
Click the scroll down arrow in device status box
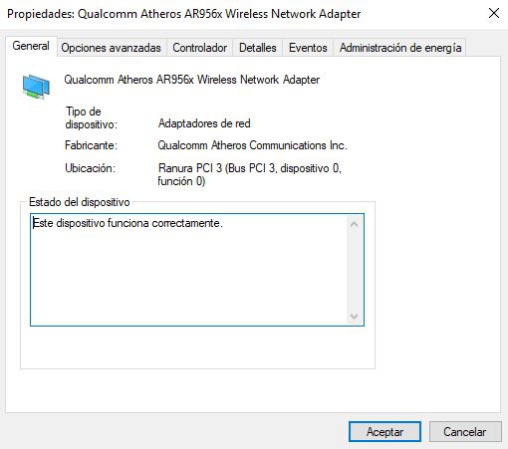pyautogui.click(x=354, y=316)
